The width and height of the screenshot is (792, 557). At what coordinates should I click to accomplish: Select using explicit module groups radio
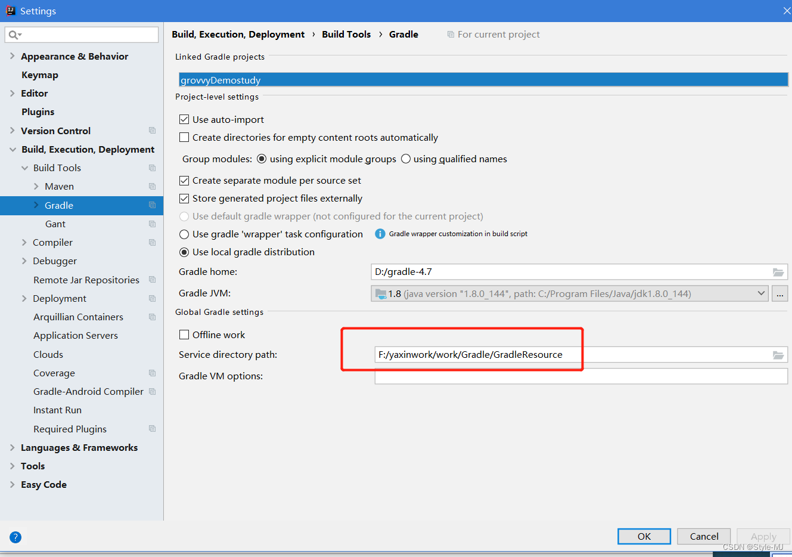tap(262, 159)
